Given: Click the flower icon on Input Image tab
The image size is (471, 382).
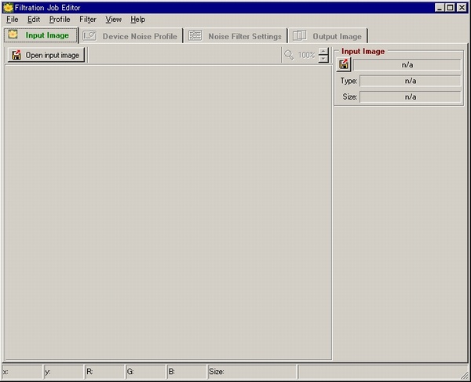Looking at the screenshot, I should click(13, 35).
